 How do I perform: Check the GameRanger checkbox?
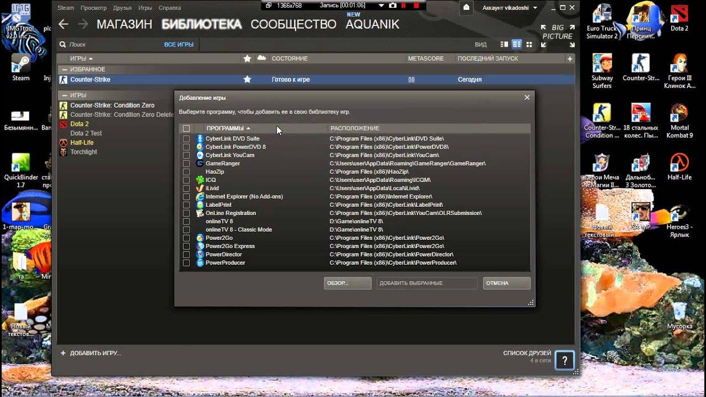pyautogui.click(x=186, y=163)
